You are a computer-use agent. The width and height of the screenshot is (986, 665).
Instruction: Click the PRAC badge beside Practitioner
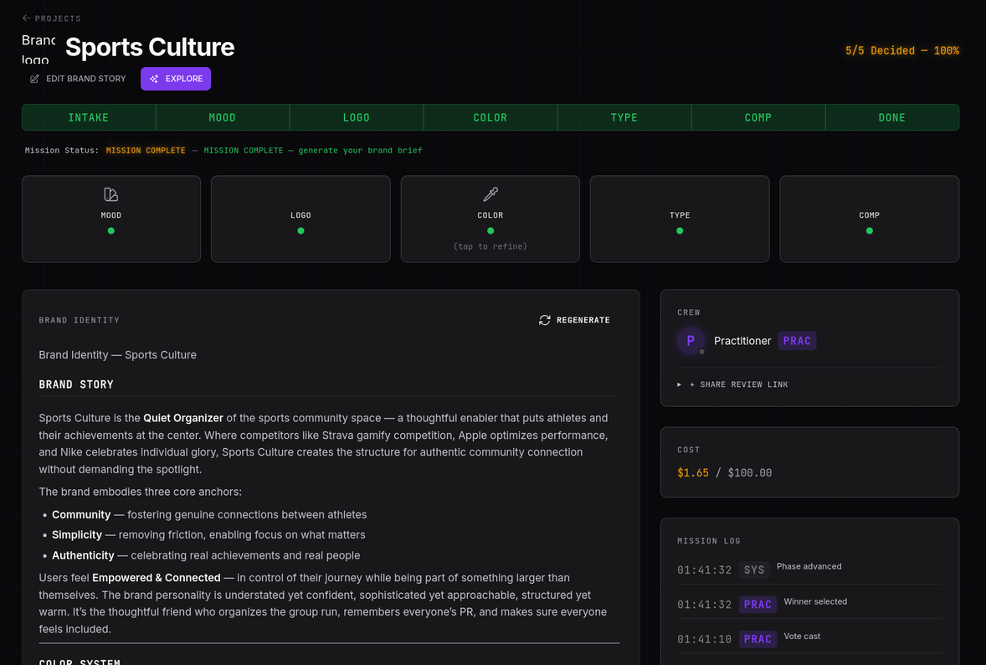pyautogui.click(x=797, y=341)
